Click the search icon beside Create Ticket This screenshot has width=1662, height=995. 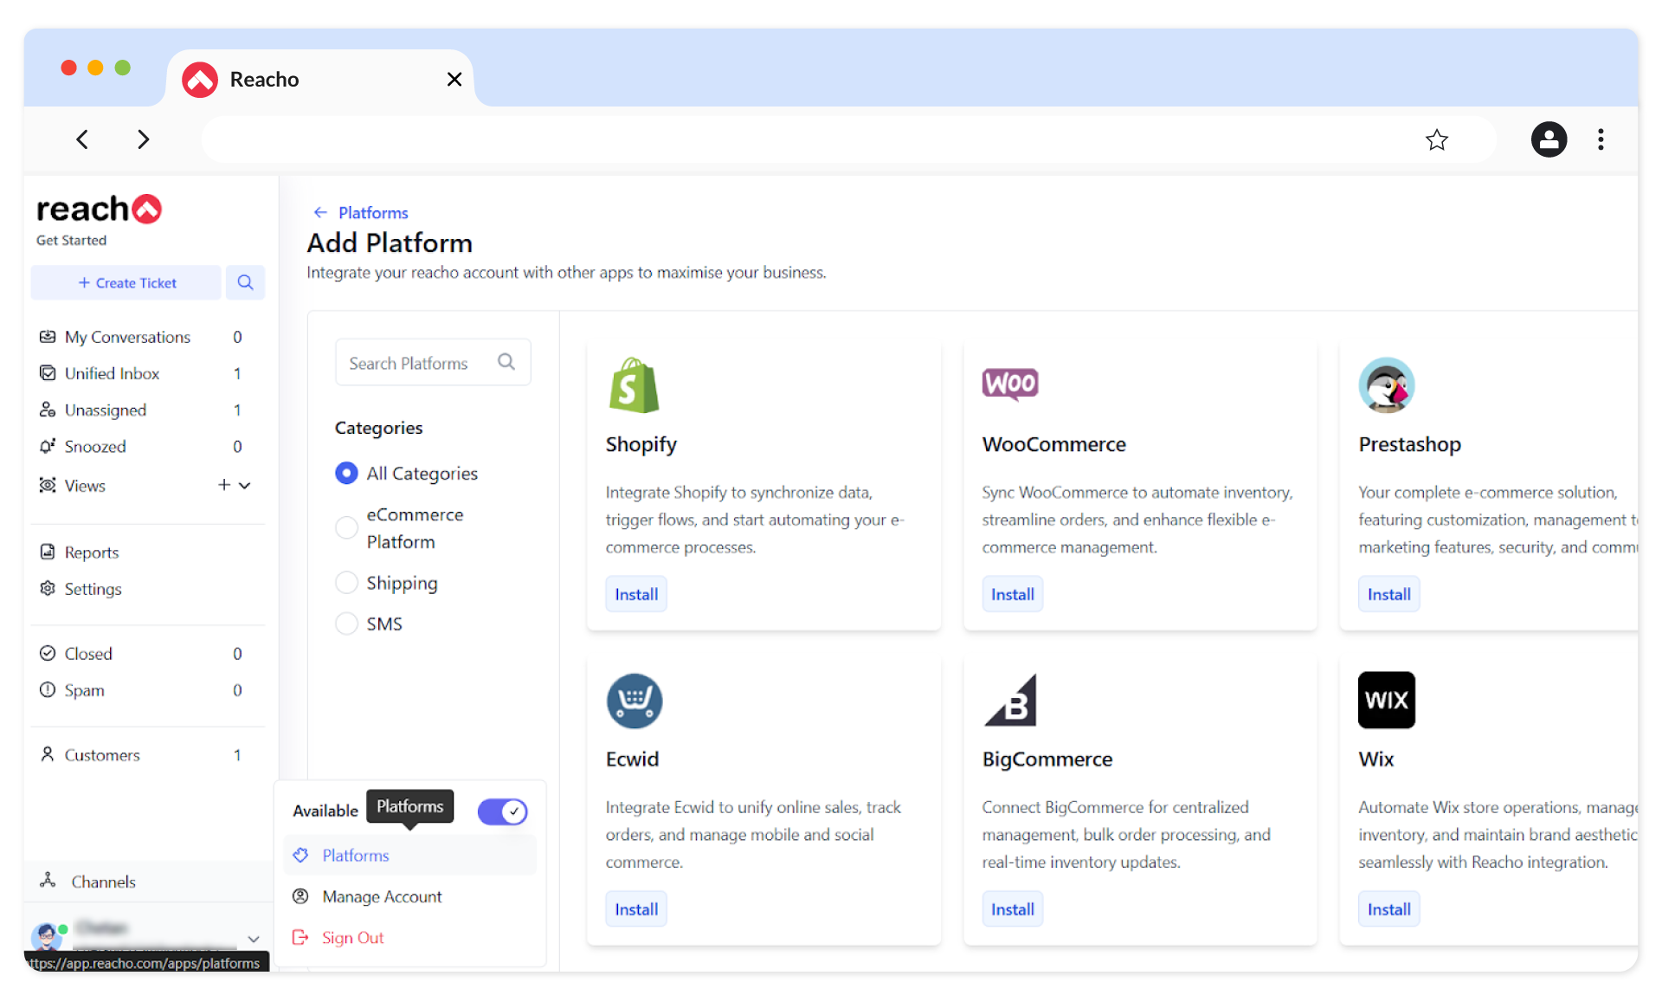click(x=245, y=282)
